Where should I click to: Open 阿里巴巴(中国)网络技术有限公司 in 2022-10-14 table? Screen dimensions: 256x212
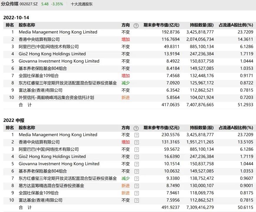click(49, 47)
